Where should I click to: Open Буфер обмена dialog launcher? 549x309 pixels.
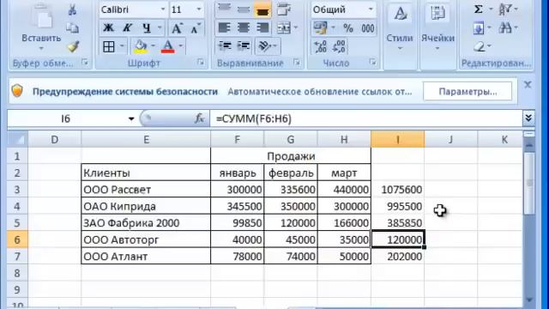(x=84, y=63)
